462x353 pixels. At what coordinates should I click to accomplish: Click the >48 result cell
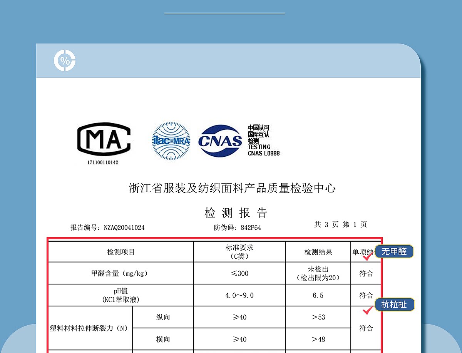tap(318, 340)
